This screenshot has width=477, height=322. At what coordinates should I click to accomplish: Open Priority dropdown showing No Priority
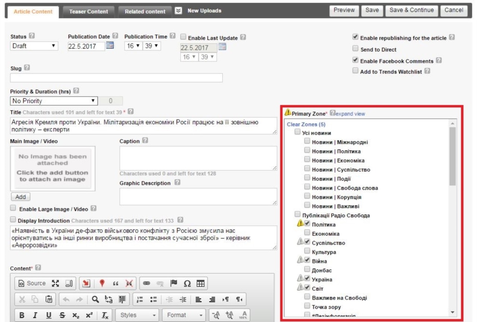[54, 101]
